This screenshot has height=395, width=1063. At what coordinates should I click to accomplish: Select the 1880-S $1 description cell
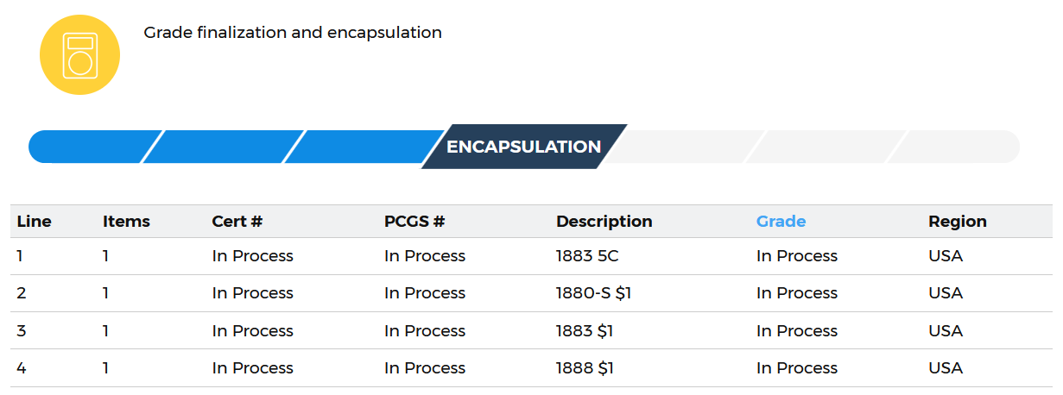click(x=594, y=293)
